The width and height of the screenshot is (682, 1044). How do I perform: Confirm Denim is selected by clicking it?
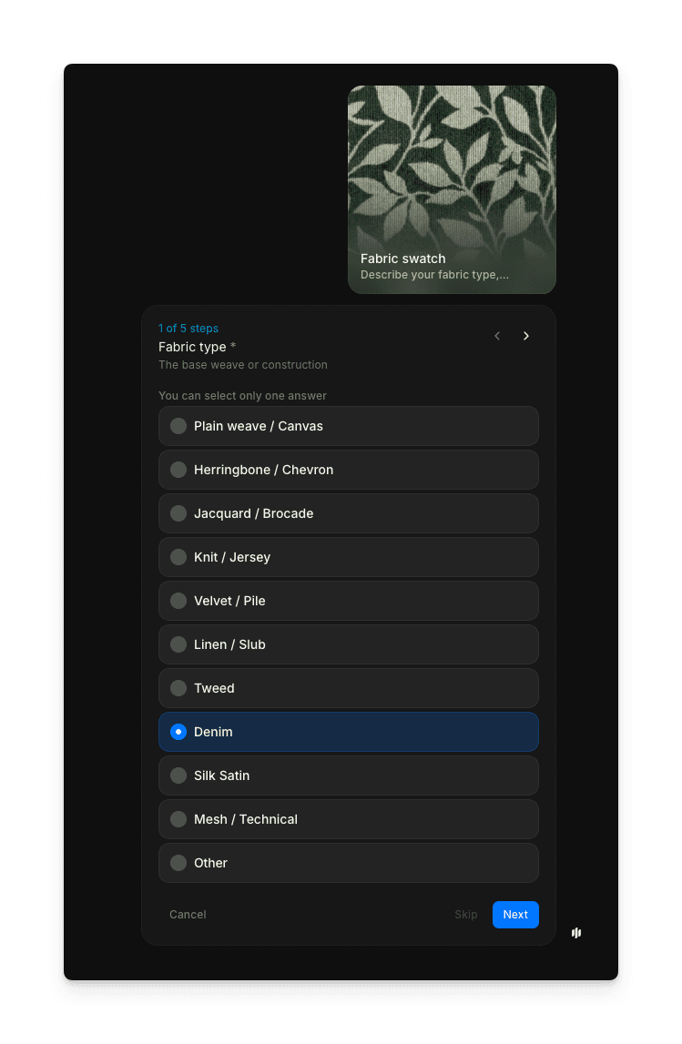point(349,732)
